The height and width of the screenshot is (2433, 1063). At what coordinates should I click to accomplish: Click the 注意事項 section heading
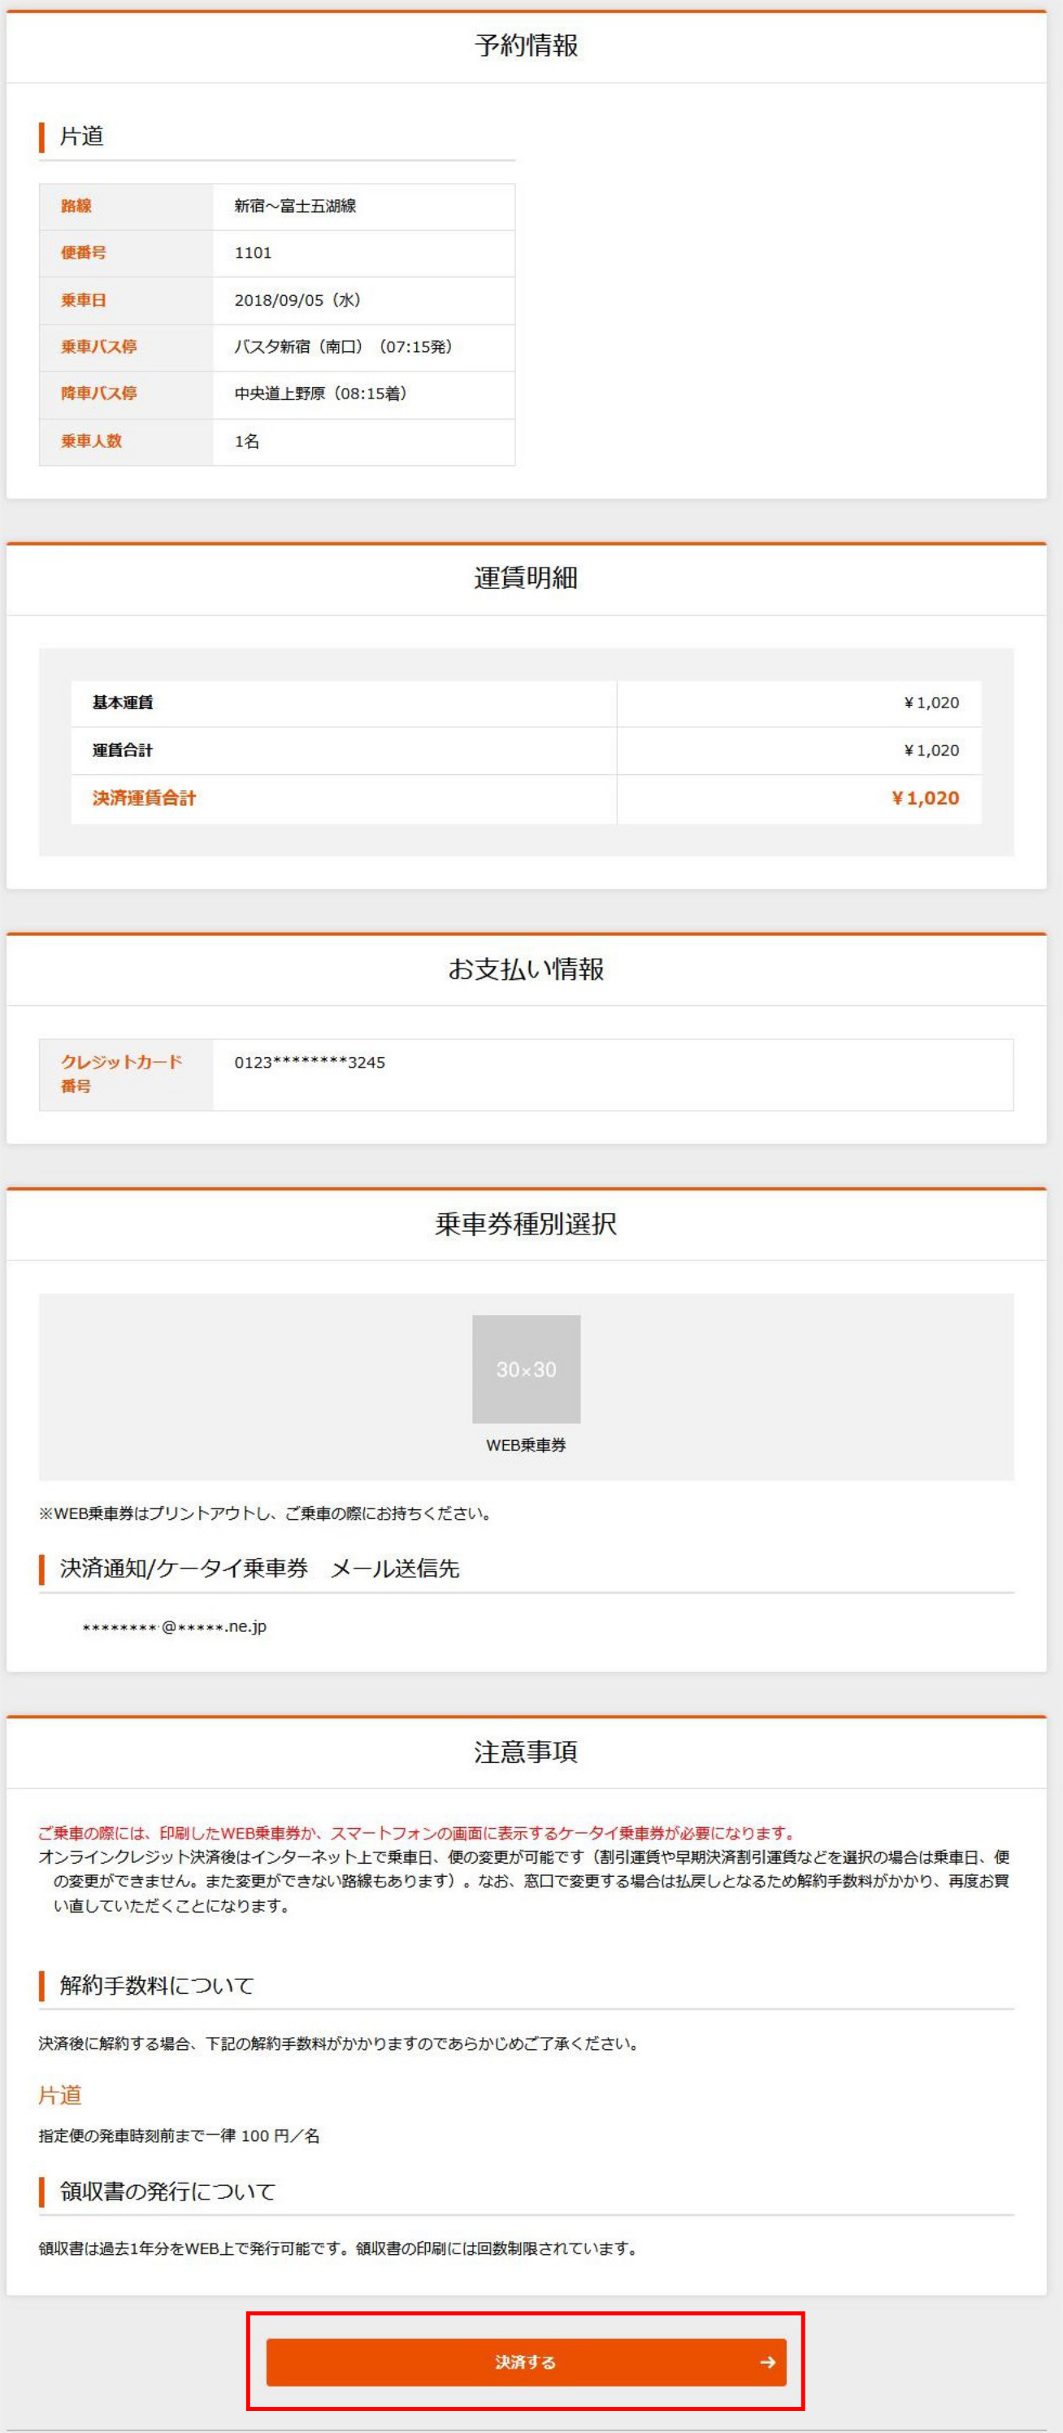pyautogui.click(x=526, y=1752)
